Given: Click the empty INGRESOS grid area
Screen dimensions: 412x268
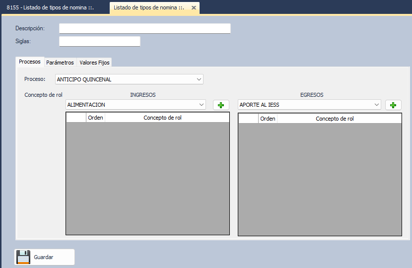Looking at the screenshot, I should point(147,179).
